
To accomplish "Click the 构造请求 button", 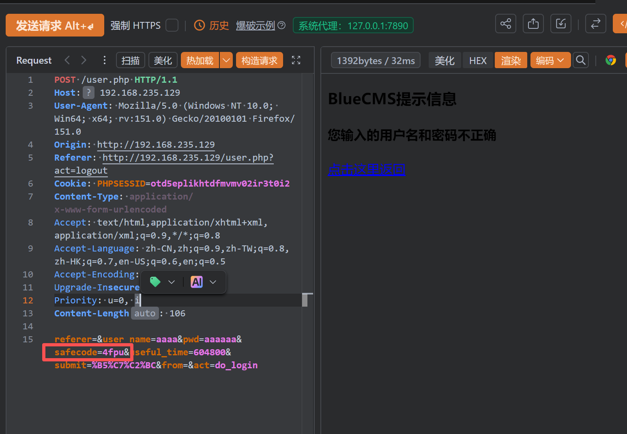I will [x=260, y=60].
